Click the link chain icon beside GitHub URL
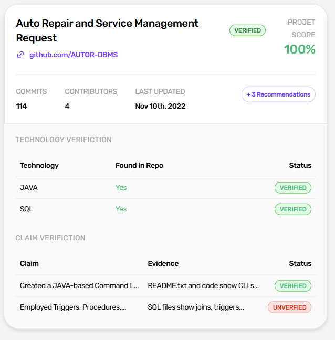The image size is (335, 340). coord(20,55)
